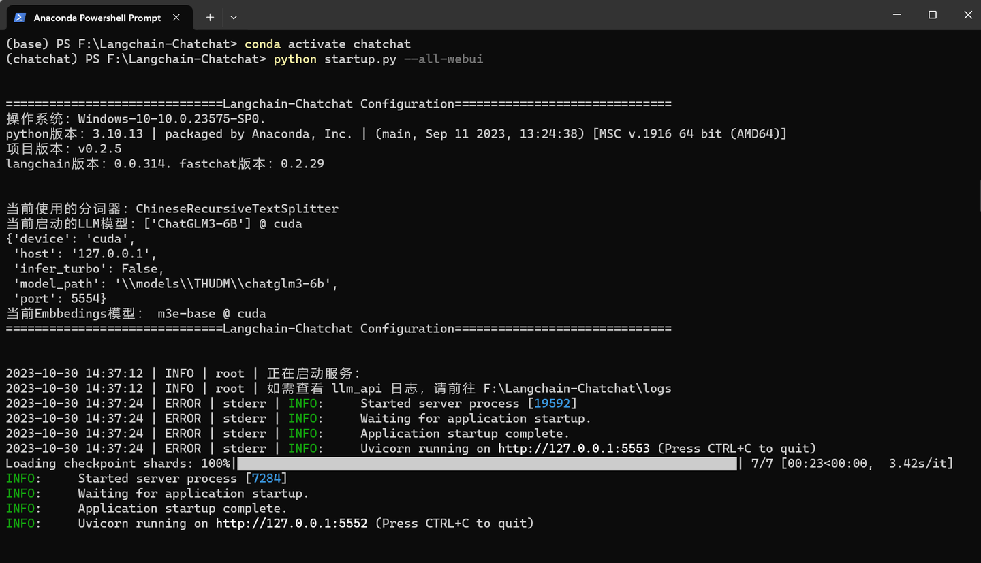Click the server process ID 7284
Image resolution: width=981 pixels, height=563 pixels.
266,479
